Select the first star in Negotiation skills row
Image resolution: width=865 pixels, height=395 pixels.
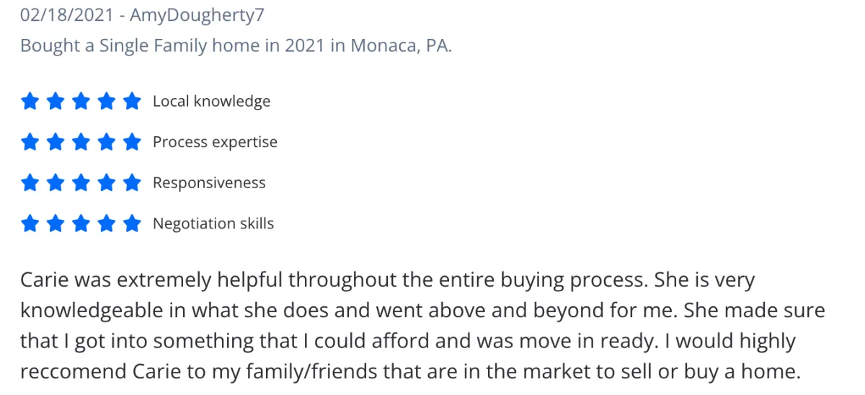tap(30, 223)
